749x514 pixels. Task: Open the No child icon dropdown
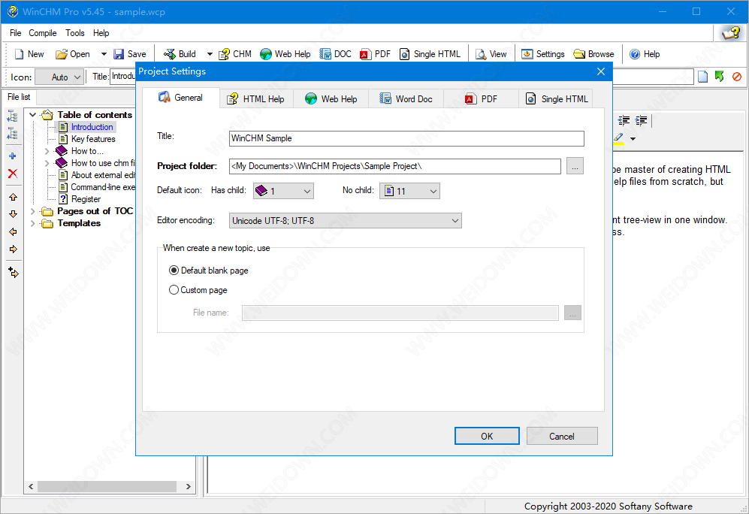pyautogui.click(x=409, y=191)
